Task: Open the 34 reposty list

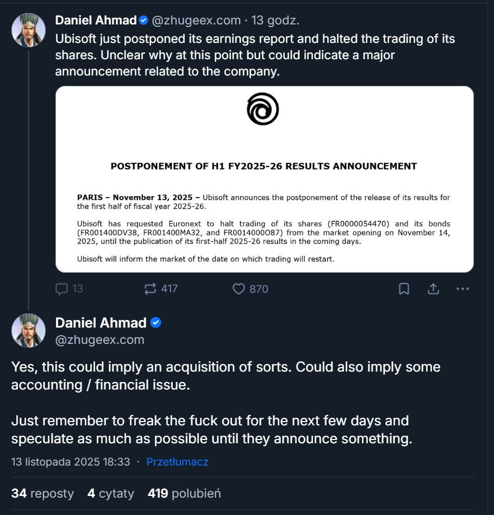Action: click(x=42, y=493)
